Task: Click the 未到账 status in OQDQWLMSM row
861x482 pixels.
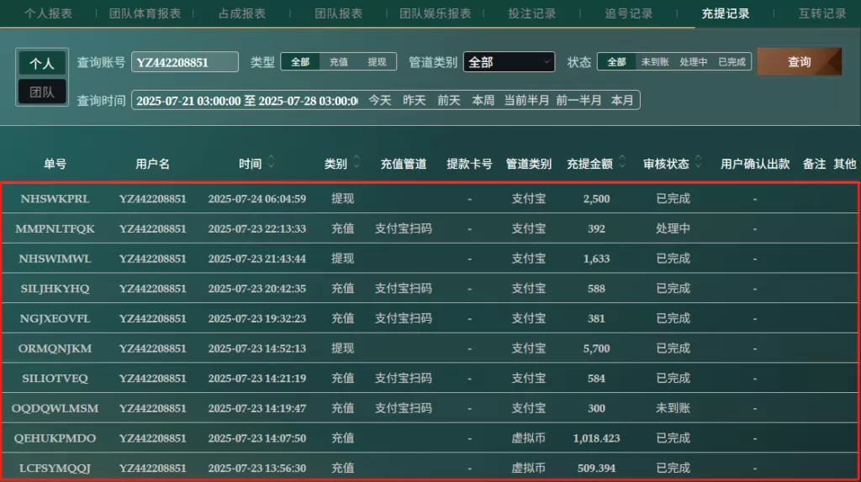Action: tap(673, 408)
